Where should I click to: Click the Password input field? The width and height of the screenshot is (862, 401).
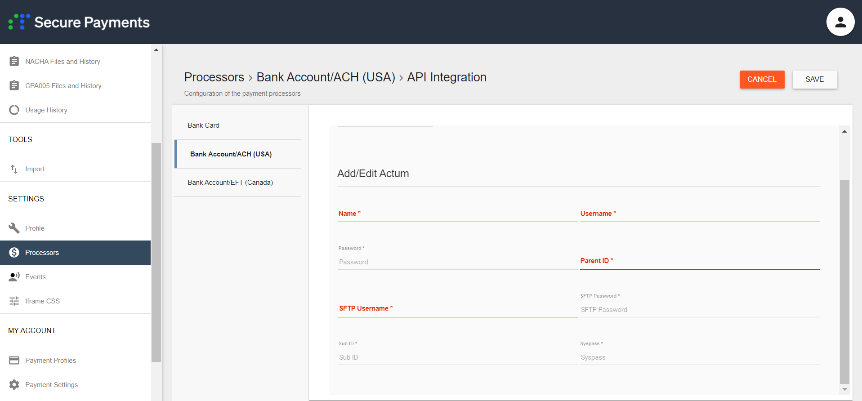(458, 262)
